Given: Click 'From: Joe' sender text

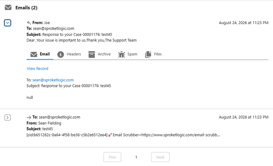Looking at the screenshot, I should (41, 23).
